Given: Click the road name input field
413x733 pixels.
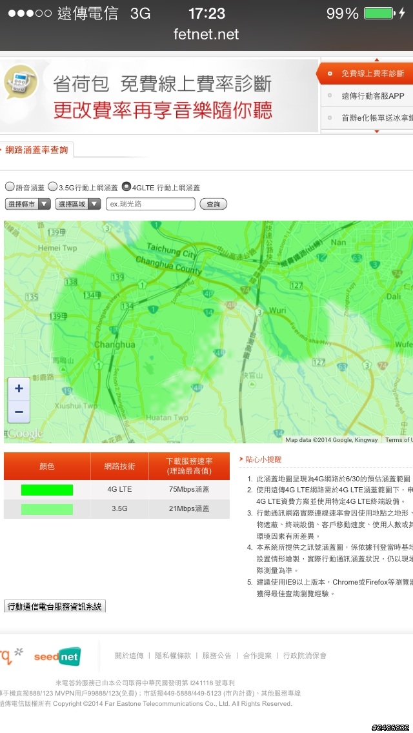Looking at the screenshot, I should point(150,205).
